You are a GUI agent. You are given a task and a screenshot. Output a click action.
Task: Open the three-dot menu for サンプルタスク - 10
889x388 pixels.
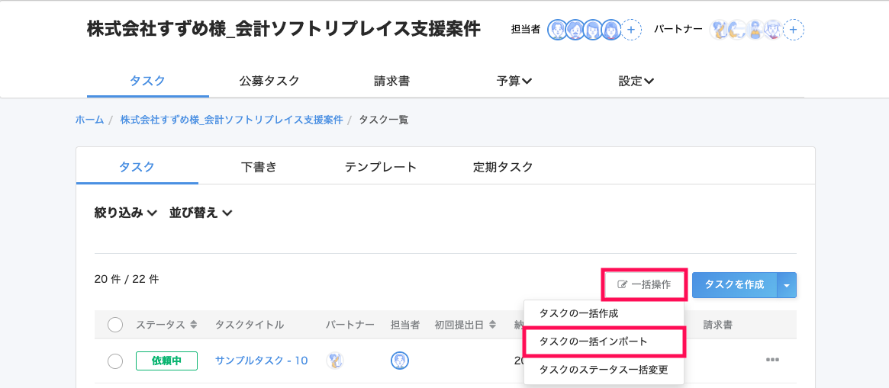click(772, 360)
